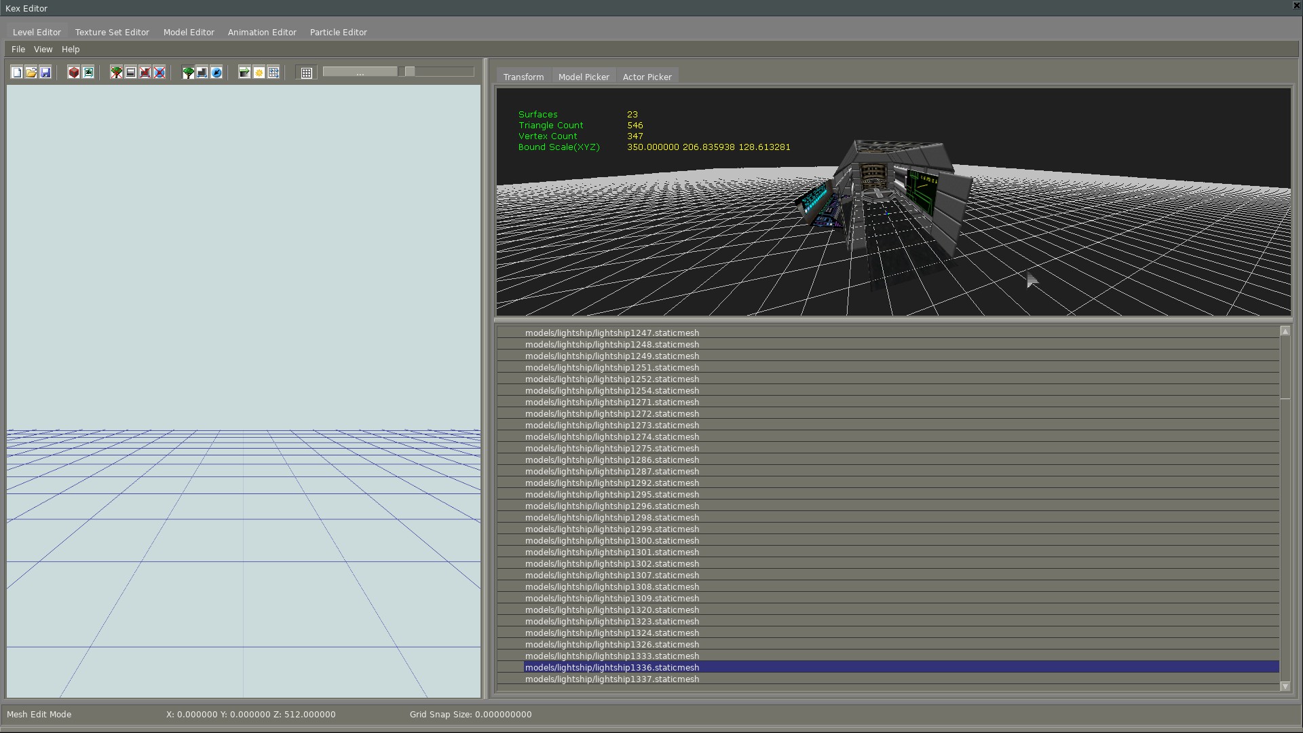Click the save floppy disk icon
The height and width of the screenshot is (733, 1303).
(x=45, y=73)
